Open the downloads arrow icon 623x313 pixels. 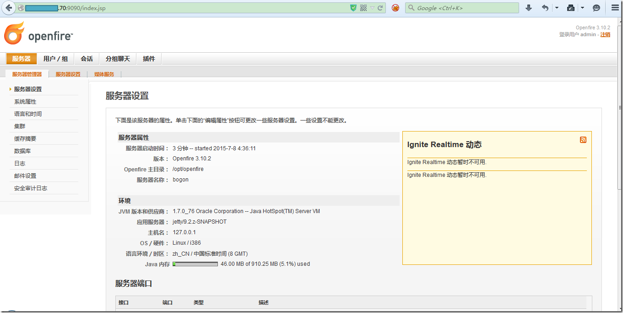click(529, 8)
